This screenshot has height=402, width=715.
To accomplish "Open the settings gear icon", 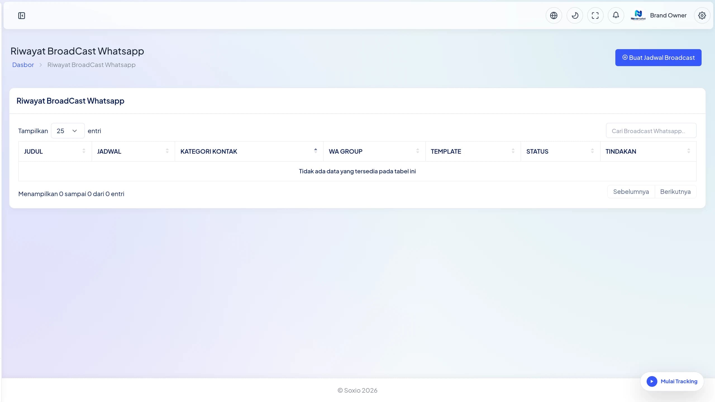I will tap(702, 15).
